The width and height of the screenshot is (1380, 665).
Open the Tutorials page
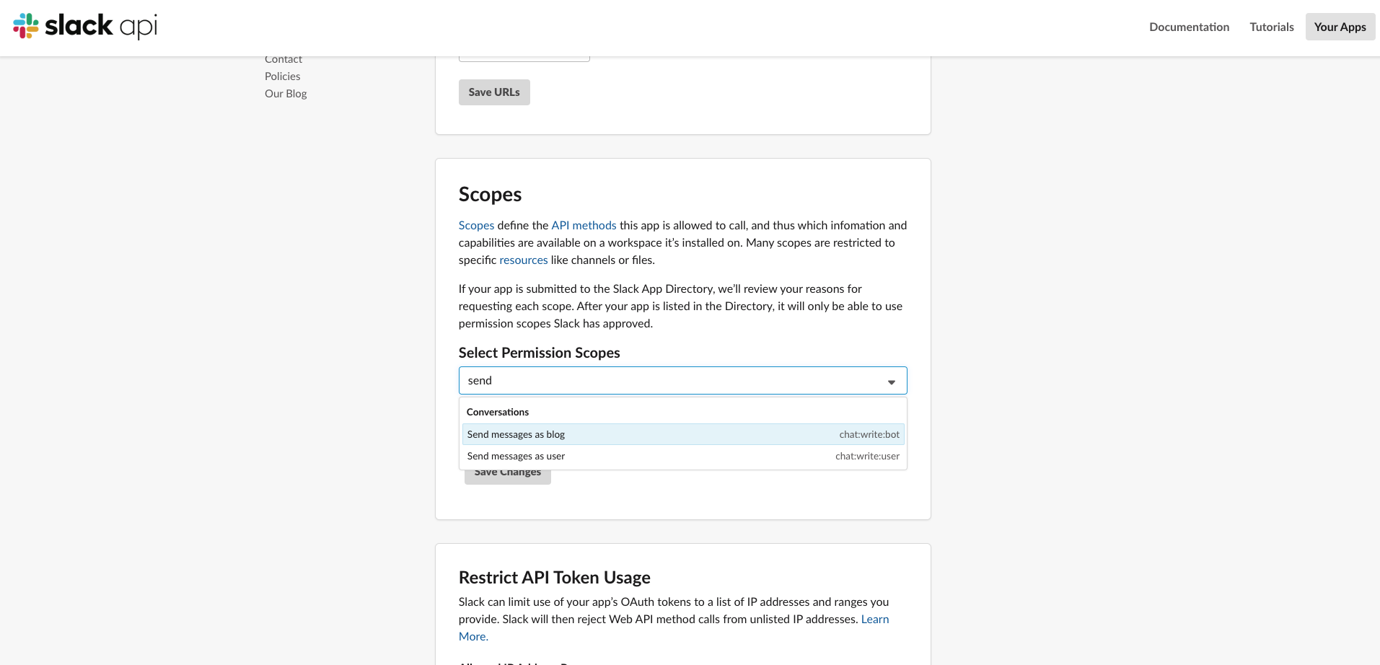(1270, 27)
